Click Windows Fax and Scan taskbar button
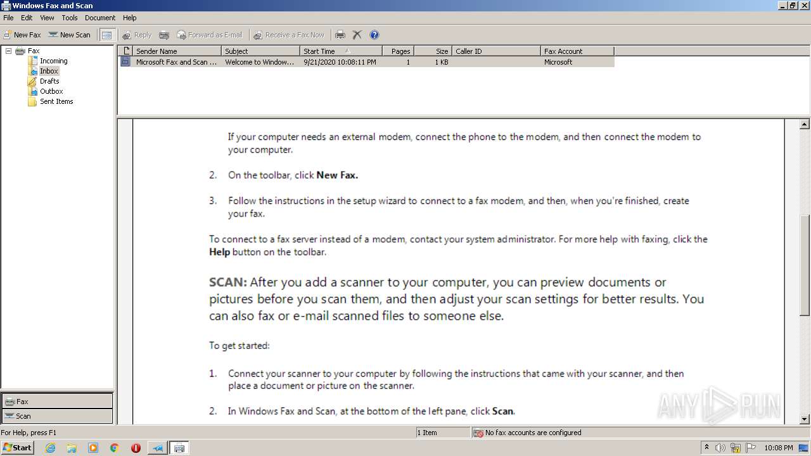Screen dimensions: 811x456 (179, 448)
